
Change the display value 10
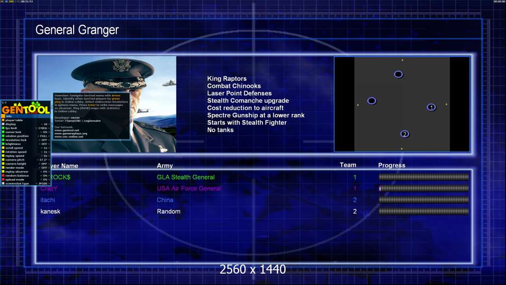point(46,124)
